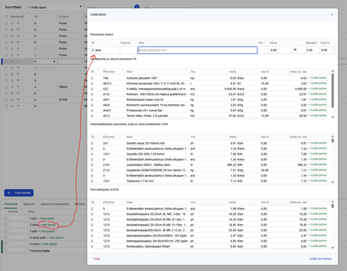Add panos Täytesora 1,7 tn/m3
The width and height of the screenshot is (347, 271).
pos(318,181)
